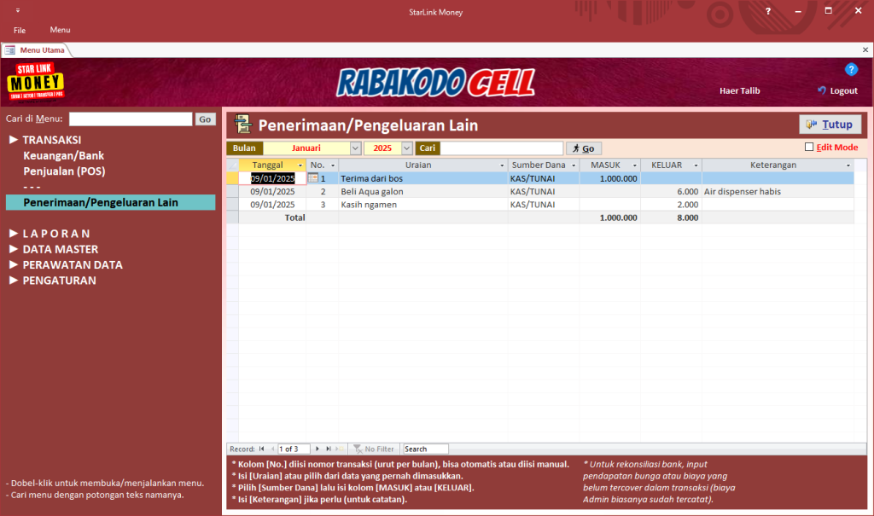The image size is (874, 516).
Task: Go to next record navigation arrow
Action: 318,449
